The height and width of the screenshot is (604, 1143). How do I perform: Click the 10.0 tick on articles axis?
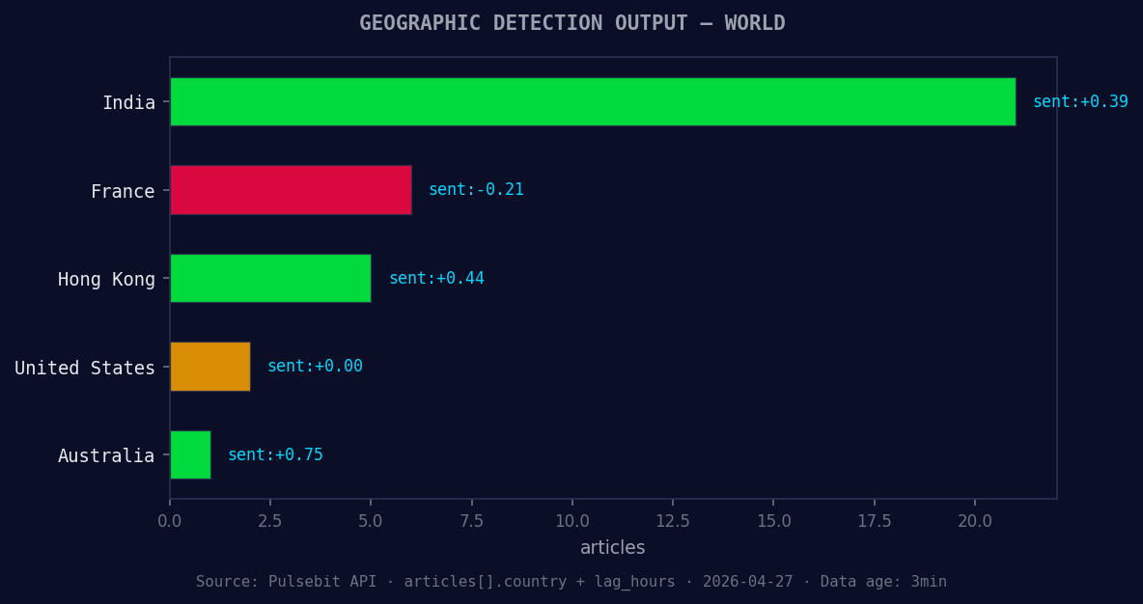pos(573,520)
